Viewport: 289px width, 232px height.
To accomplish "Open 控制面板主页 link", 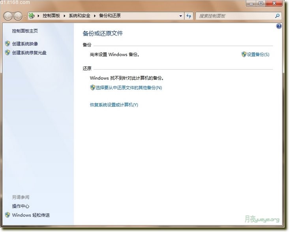I will tap(25, 31).
